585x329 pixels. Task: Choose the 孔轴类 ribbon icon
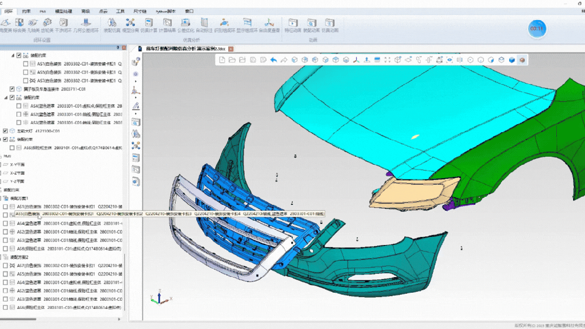click(33, 25)
